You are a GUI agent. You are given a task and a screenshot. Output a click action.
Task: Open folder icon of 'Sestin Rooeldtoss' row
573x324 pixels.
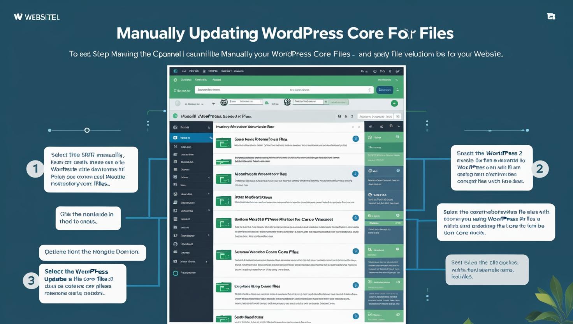223,319
